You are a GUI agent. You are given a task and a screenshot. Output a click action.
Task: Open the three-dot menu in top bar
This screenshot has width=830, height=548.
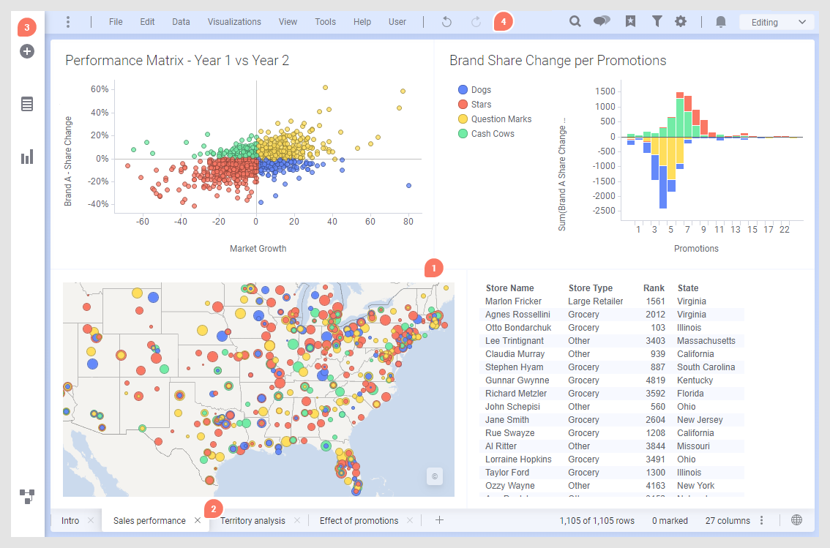click(x=68, y=22)
